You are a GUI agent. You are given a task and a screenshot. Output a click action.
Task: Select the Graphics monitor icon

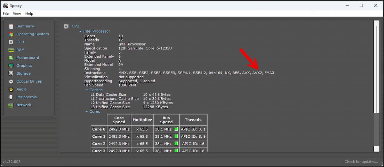[x=11, y=66]
